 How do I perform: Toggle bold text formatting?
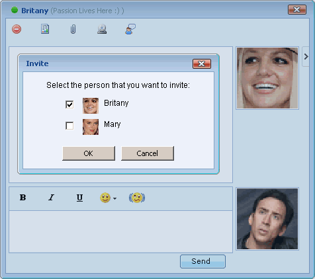pyautogui.click(x=22, y=198)
